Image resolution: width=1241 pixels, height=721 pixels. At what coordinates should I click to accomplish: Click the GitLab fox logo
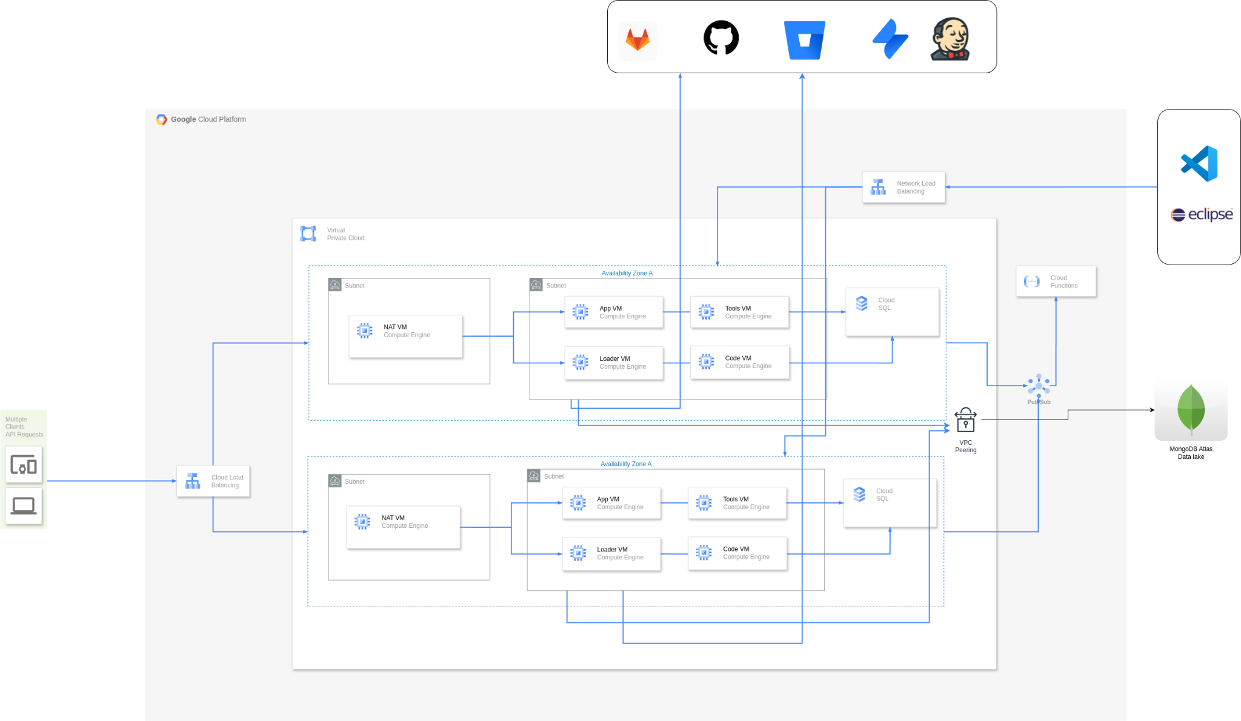[637, 41]
